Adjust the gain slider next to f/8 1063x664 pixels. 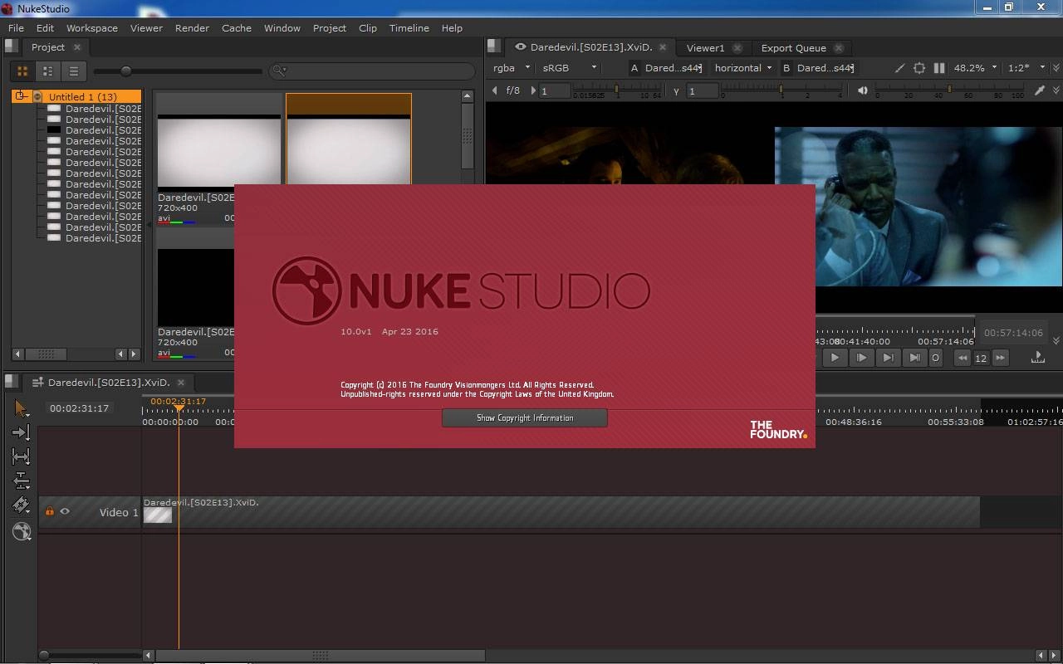[x=617, y=90]
